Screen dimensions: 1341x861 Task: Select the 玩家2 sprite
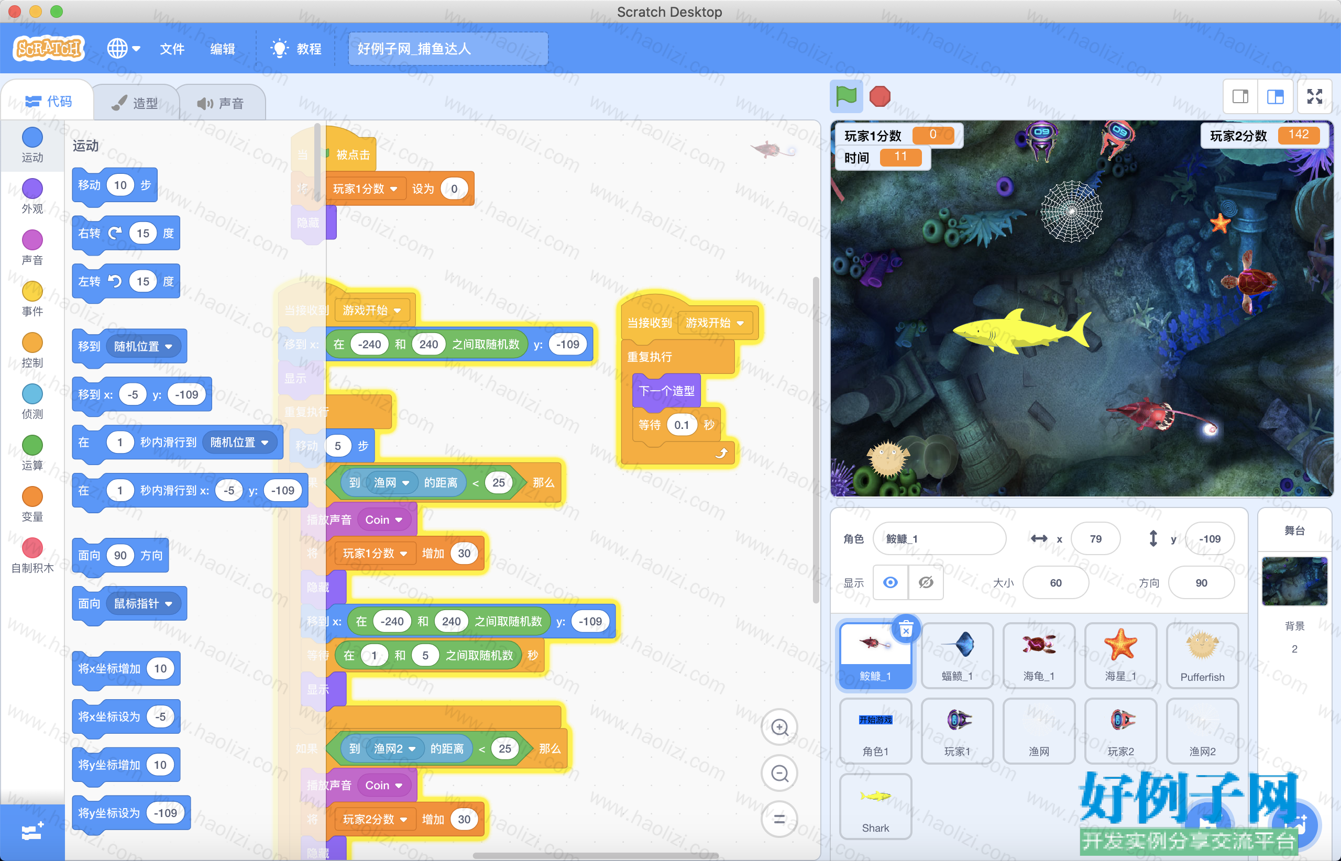(x=1120, y=730)
